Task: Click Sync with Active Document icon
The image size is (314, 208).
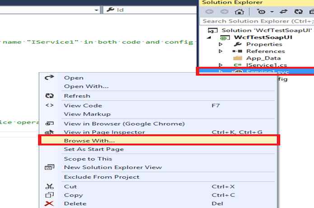Action: tap(283, 12)
